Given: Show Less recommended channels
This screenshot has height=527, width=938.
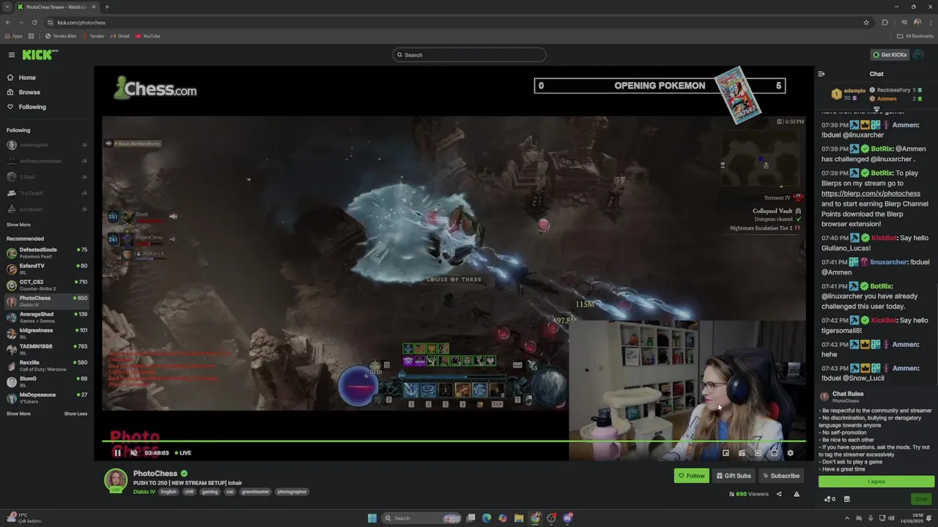Looking at the screenshot, I should [x=75, y=414].
